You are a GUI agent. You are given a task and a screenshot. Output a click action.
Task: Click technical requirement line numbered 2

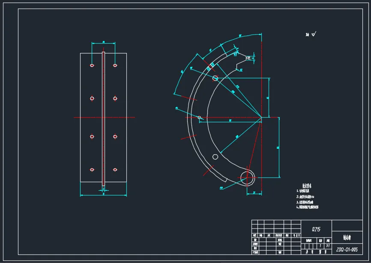point(305,196)
